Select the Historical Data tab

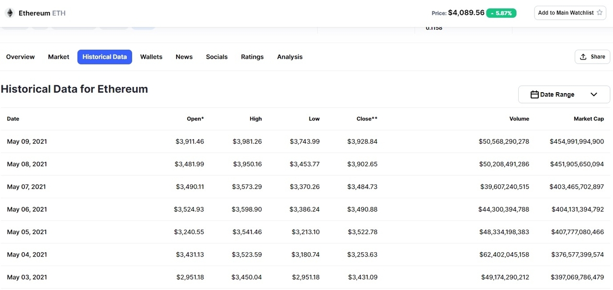104,57
